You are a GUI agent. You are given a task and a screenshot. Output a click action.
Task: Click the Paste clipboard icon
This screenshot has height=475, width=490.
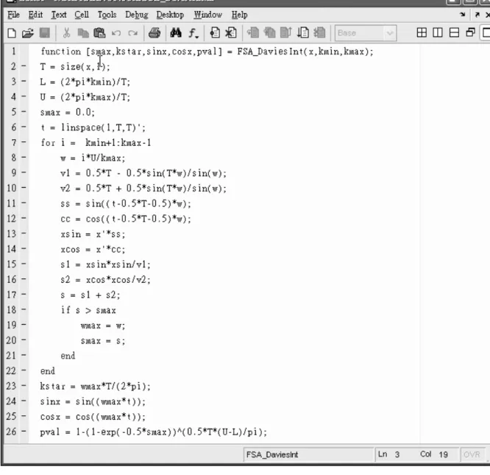point(99,33)
